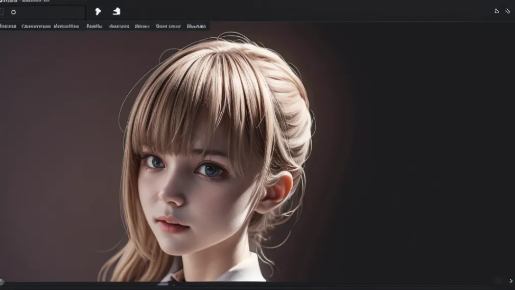The image size is (515, 290).
Task: Click the slanted pencil-like icon at far top right
Action: 508,11
